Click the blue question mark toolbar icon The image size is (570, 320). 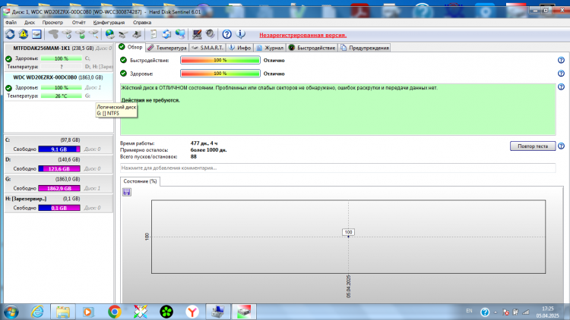coord(226,34)
